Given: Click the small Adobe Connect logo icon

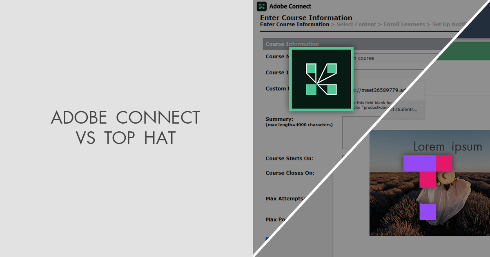Looking at the screenshot, I should coord(261,6).
